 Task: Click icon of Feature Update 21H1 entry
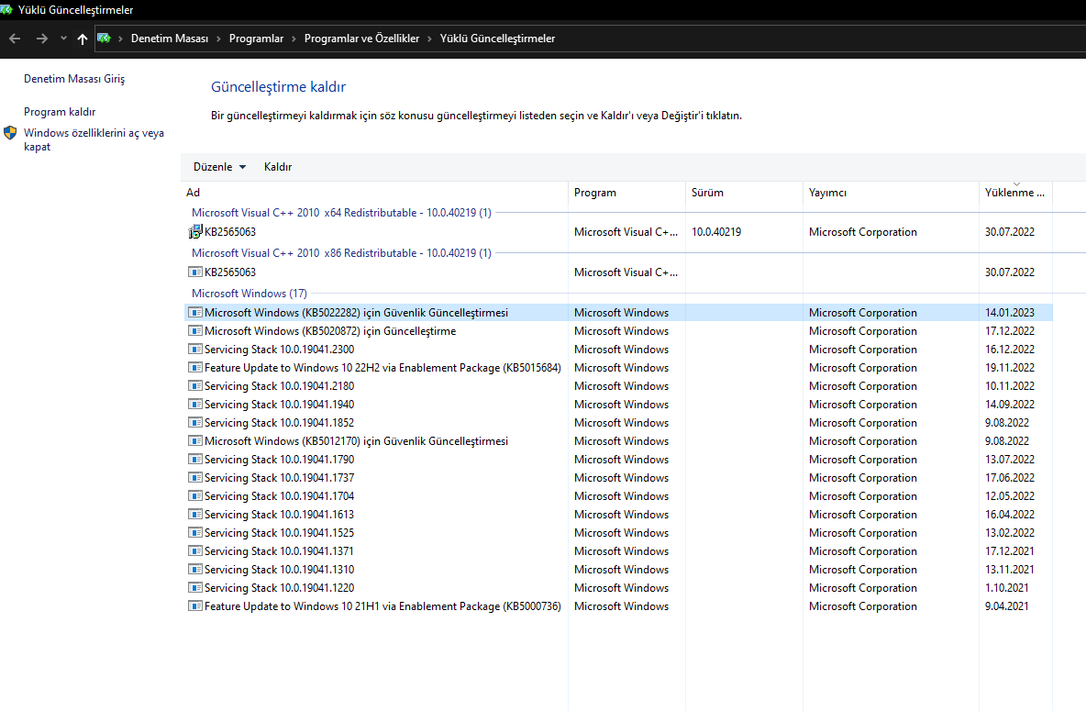(x=195, y=606)
